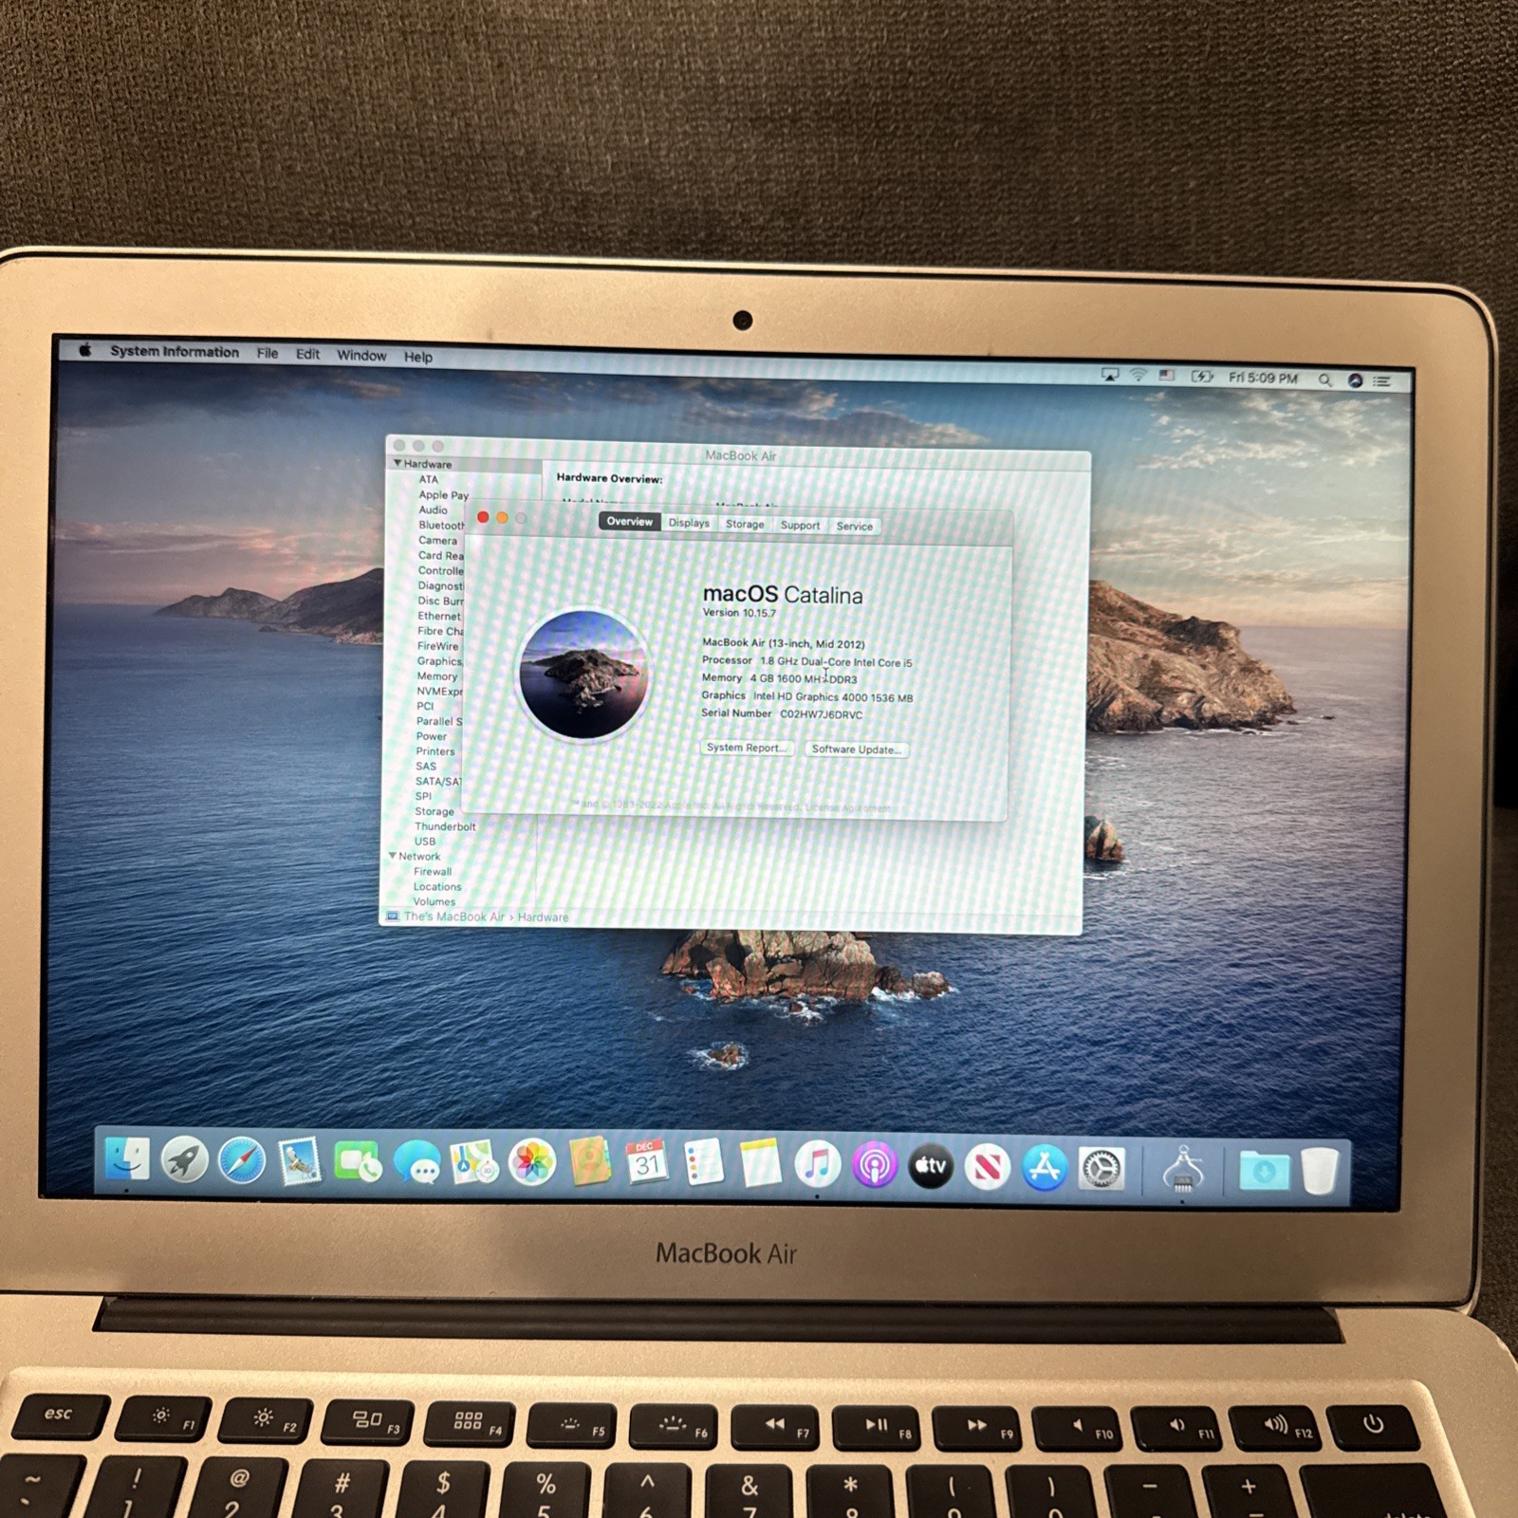Screen dimensions: 1518x1518
Task: Select USB in the sidebar
Action: tap(425, 842)
